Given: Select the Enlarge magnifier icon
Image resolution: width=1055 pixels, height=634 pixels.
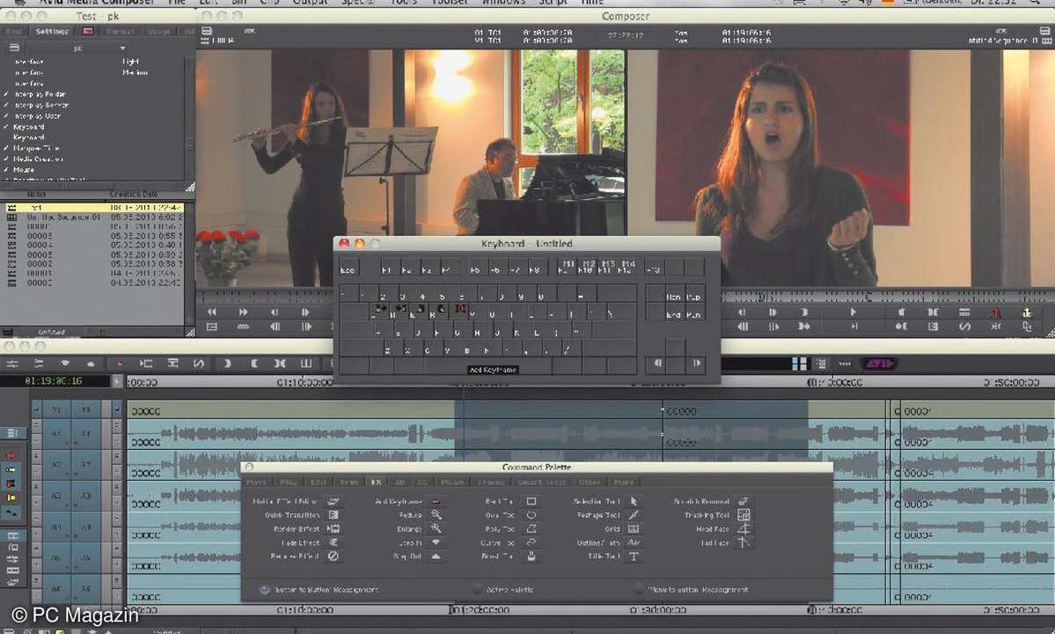Looking at the screenshot, I should point(436,529).
